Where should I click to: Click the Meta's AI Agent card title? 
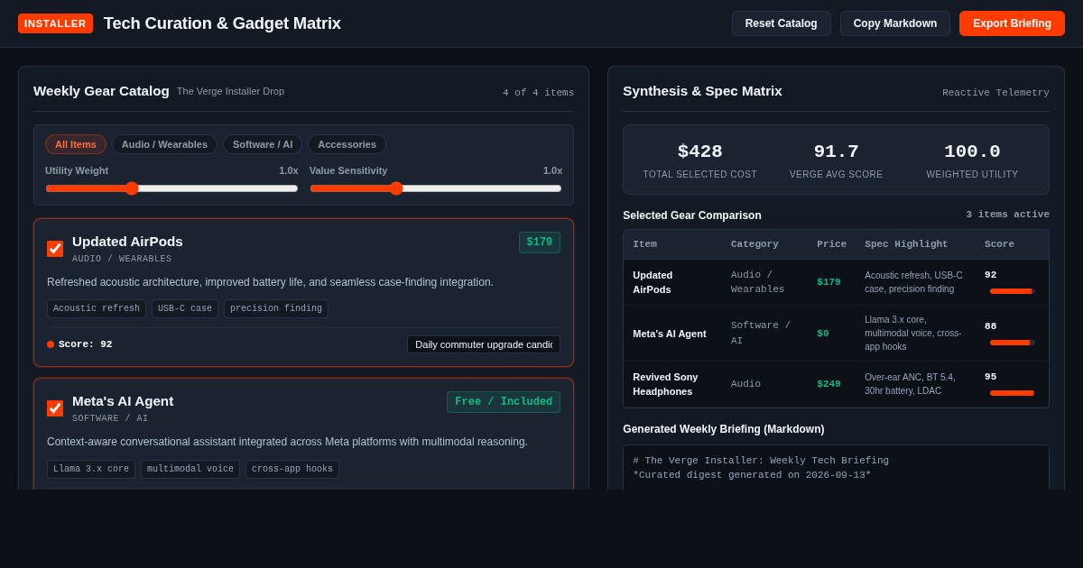click(123, 401)
